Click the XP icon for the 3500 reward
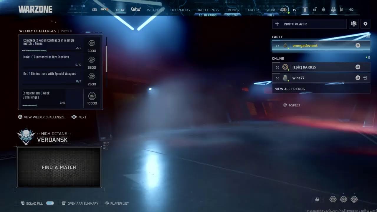Viewport: 377px width, 212px height. coord(92,60)
